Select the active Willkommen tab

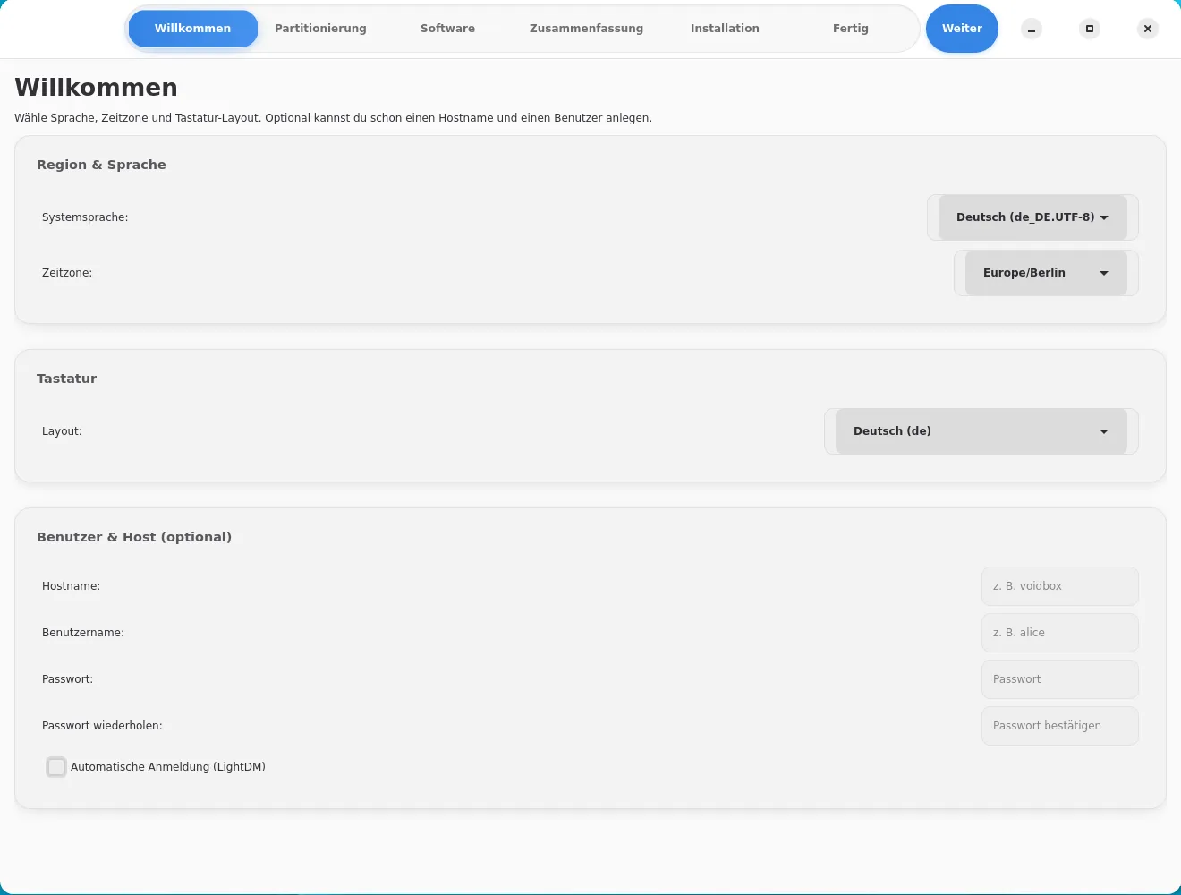pos(192,29)
